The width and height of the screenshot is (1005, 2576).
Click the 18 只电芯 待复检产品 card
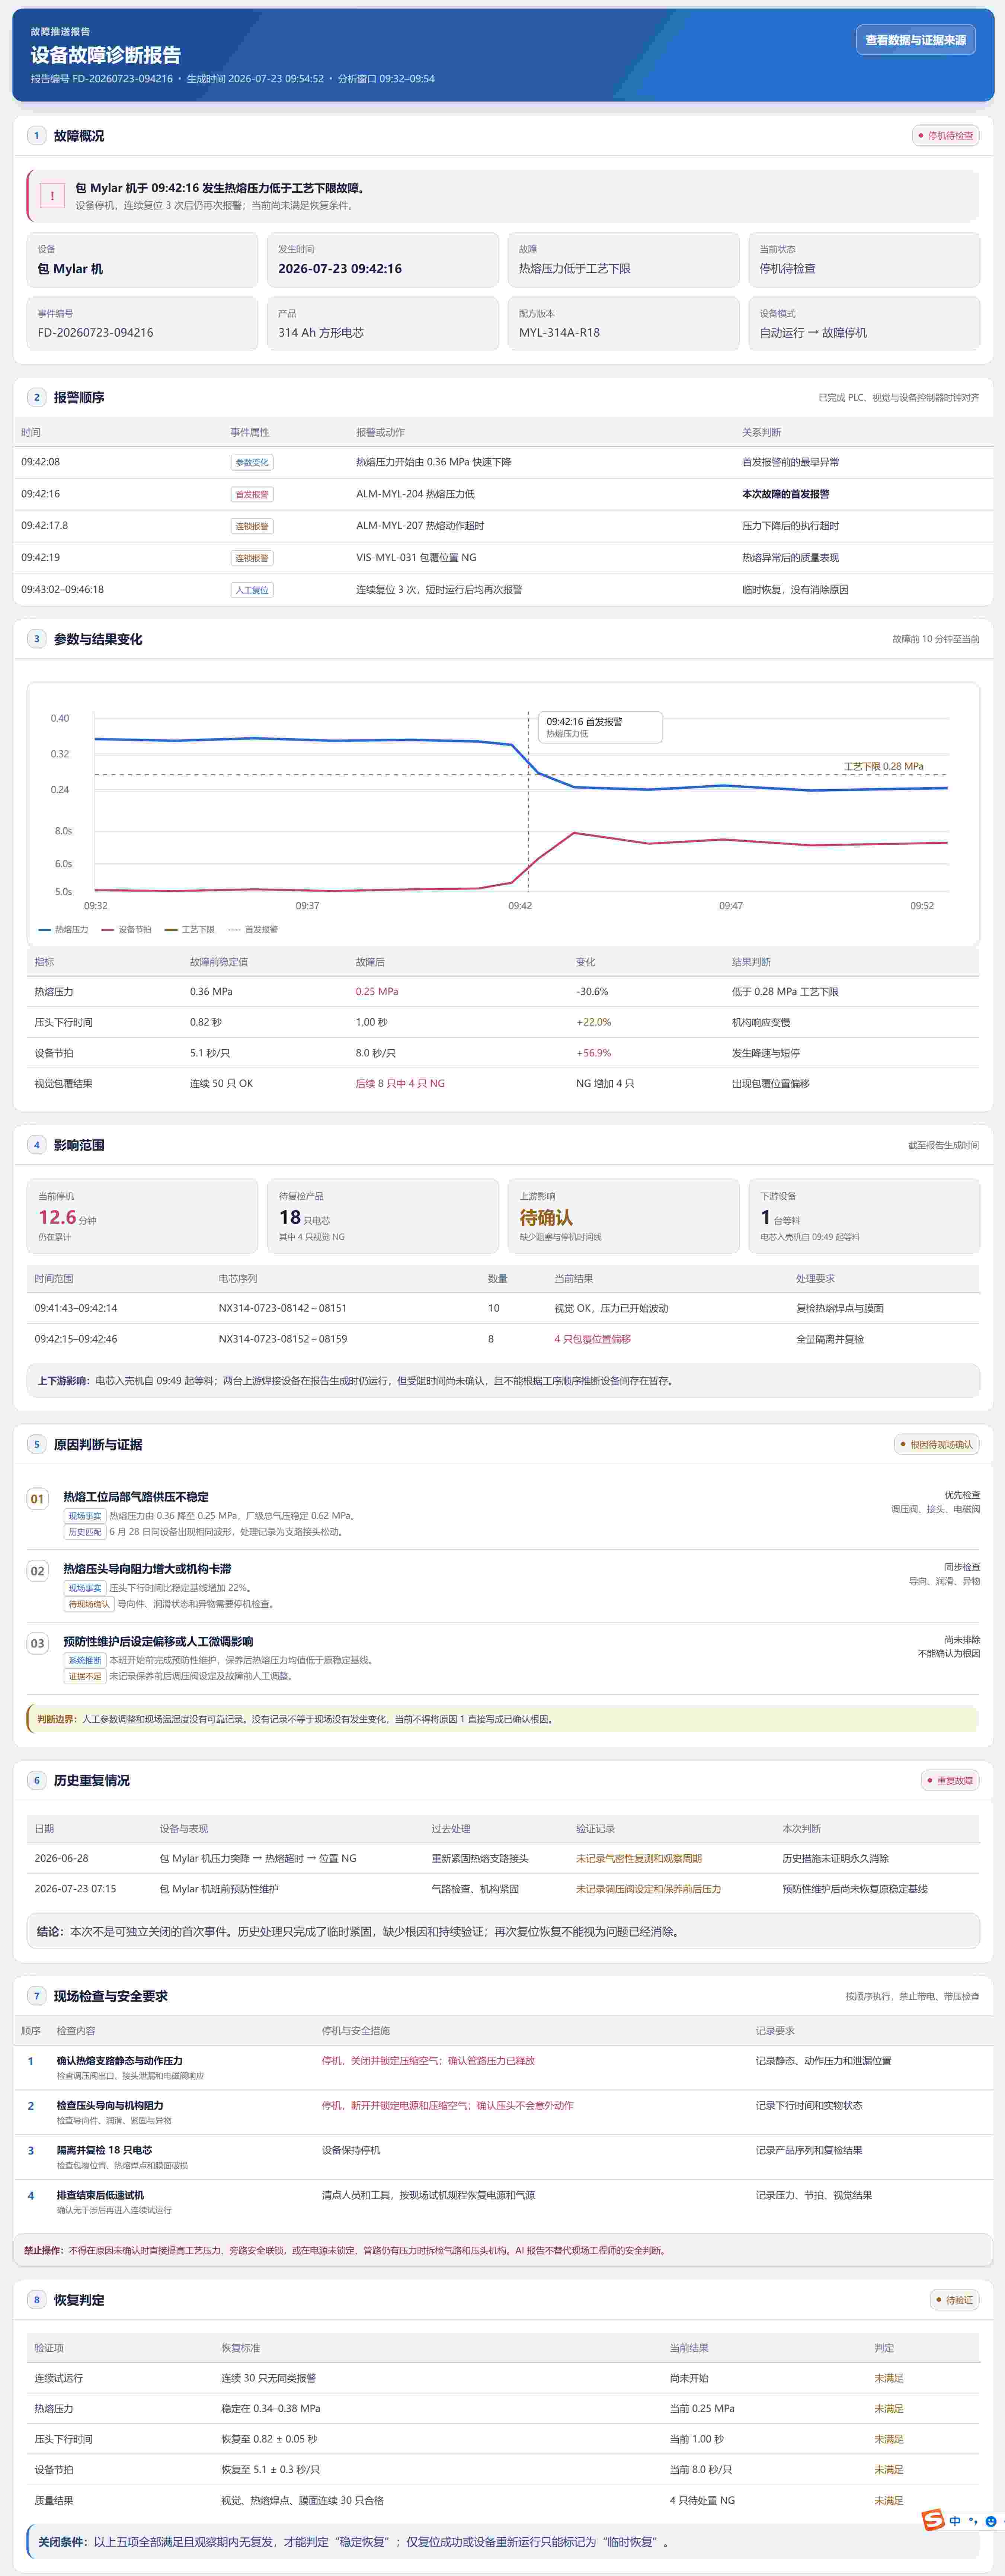click(382, 1216)
